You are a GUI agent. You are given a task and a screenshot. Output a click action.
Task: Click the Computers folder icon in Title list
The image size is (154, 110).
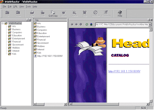35,30
